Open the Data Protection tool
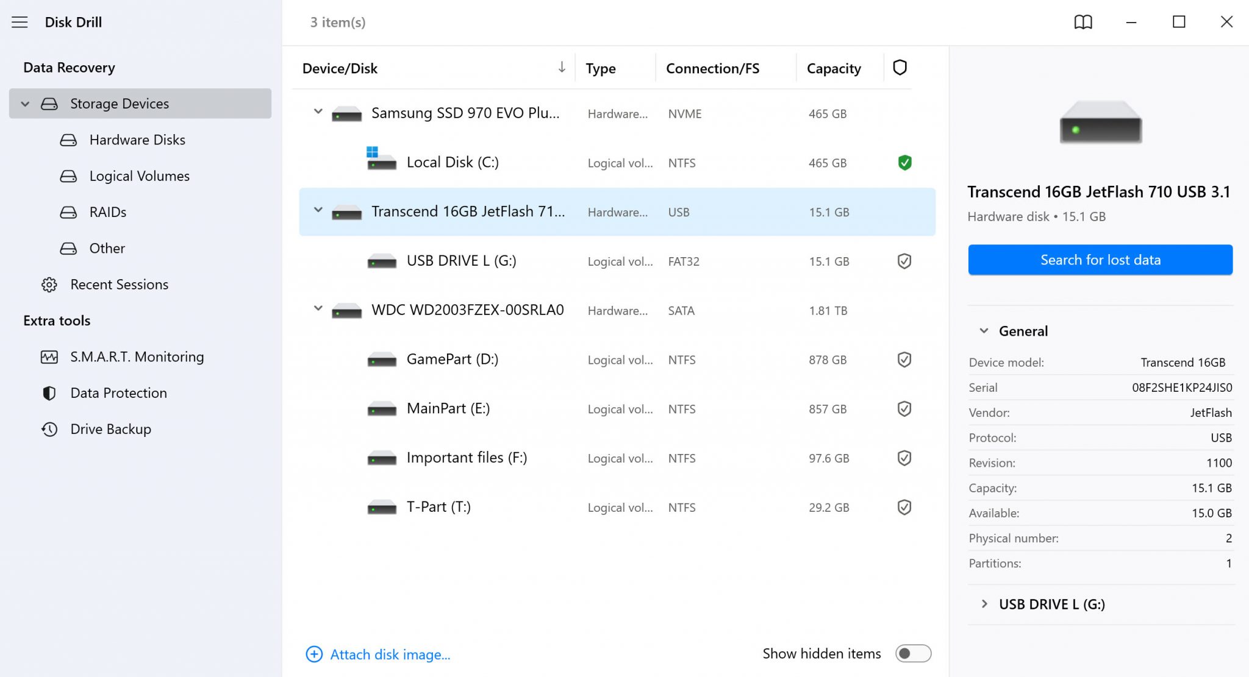This screenshot has height=677, width=1249. [x=118, y=392]
